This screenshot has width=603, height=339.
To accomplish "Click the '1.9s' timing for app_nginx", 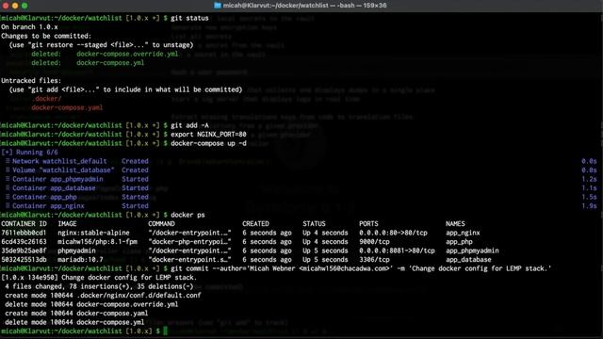I will [x=589, y=206].
